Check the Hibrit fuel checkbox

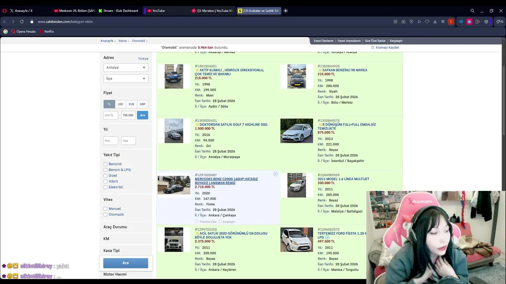coord(106,181)
